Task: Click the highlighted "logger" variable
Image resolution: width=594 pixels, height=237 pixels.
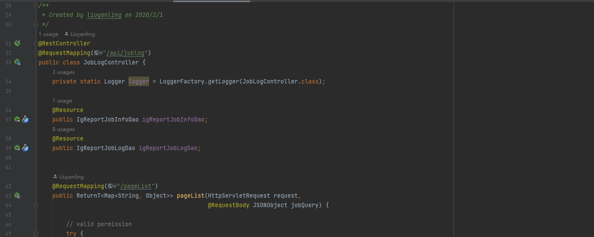Action: point(139,81)
